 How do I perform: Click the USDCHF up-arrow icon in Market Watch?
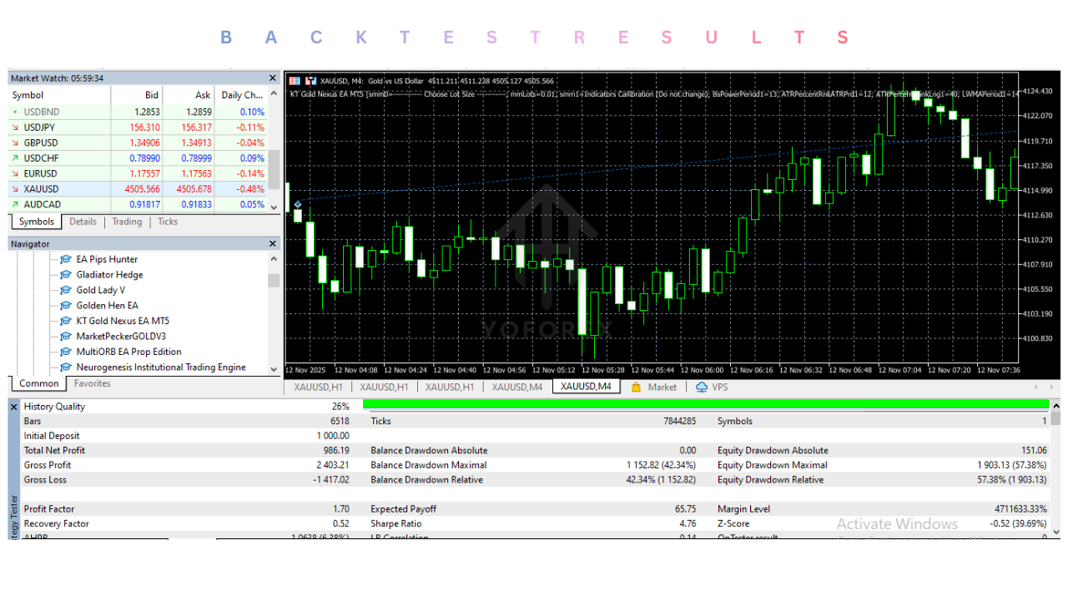[15, 158]
